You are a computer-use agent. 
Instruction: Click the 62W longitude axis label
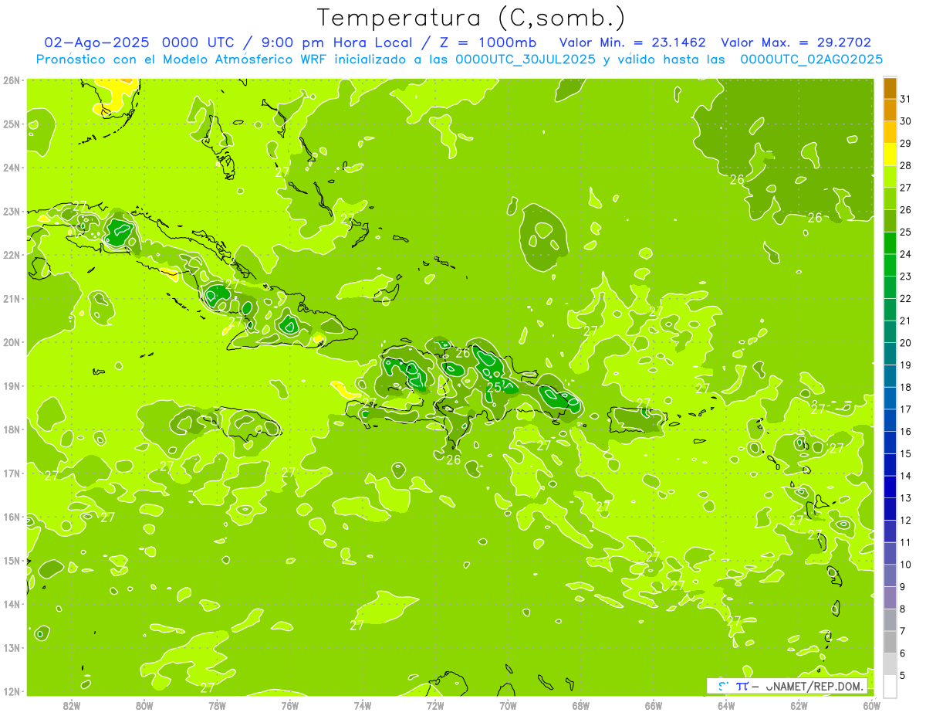coord(799,705)
